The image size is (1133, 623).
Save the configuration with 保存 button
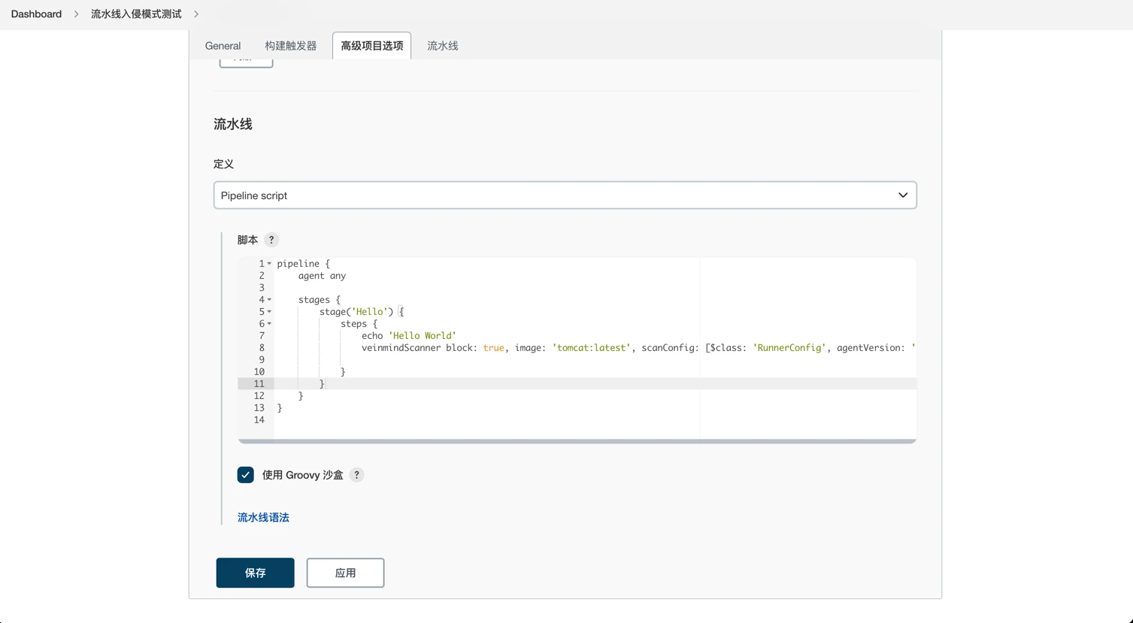tap(256, 573)
